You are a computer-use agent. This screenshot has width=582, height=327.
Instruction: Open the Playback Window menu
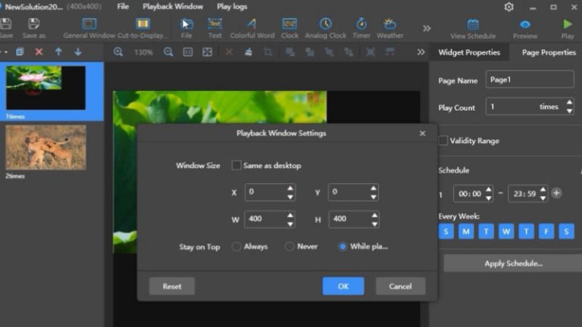pos(173,7)
